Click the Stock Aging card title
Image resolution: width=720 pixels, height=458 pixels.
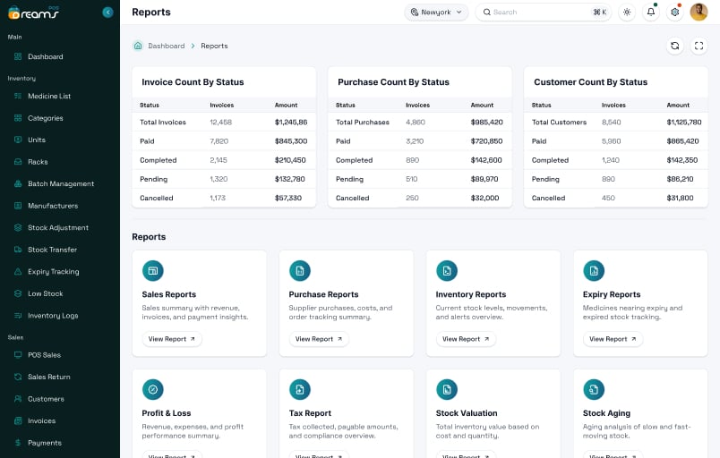606,413
